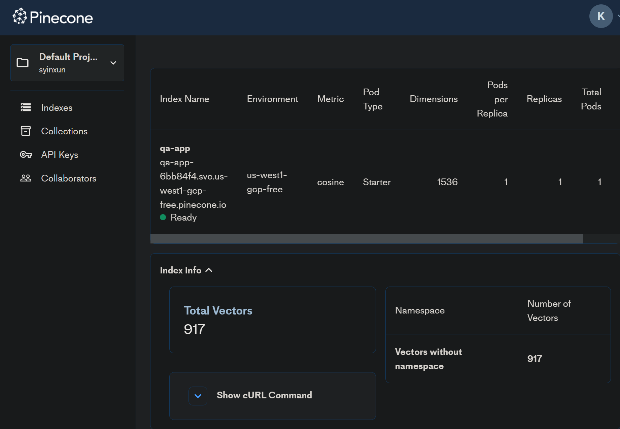Click the Total Pods column header
The image size is (620, 429).
(591, 99)
